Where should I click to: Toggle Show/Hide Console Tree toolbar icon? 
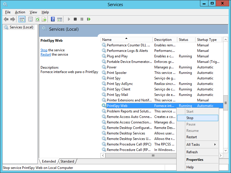click(x=22, y=19)
